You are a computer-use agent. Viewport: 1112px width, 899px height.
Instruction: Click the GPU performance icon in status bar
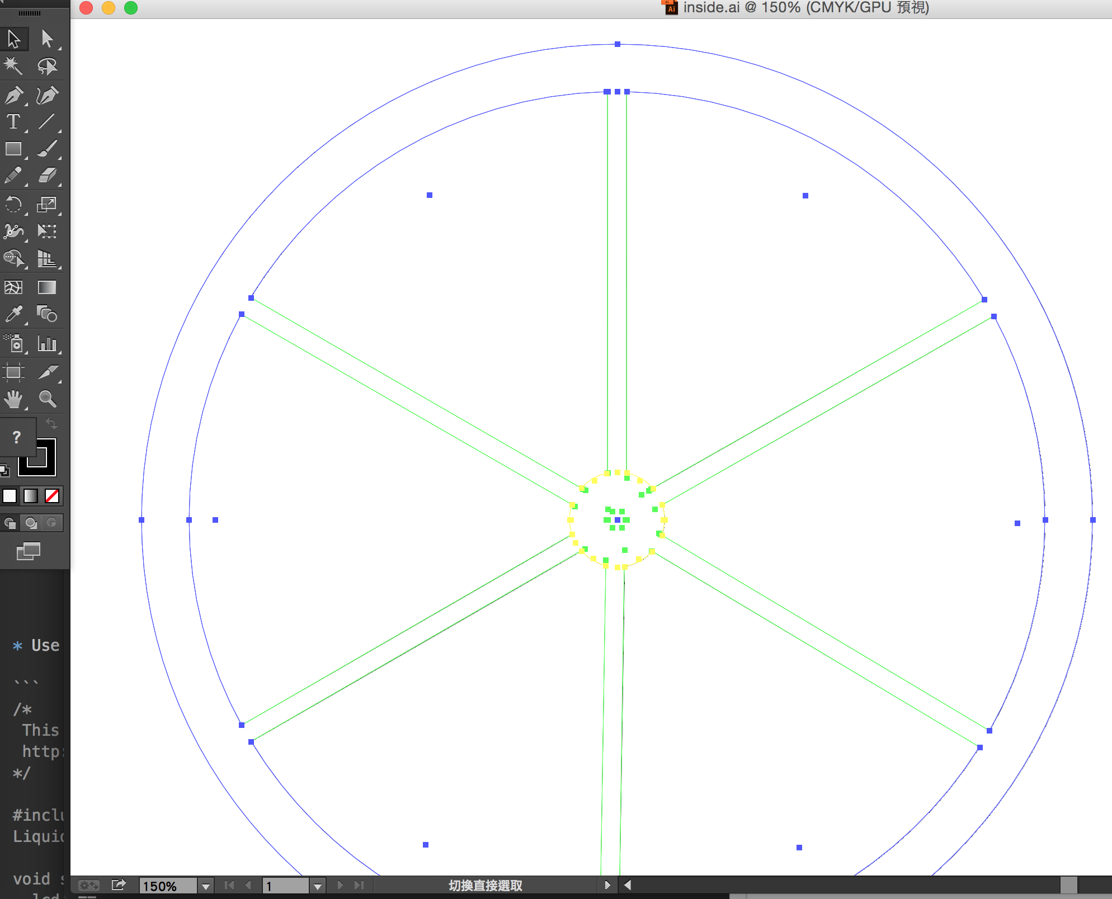pyautogui.click(x=88, y=886)
